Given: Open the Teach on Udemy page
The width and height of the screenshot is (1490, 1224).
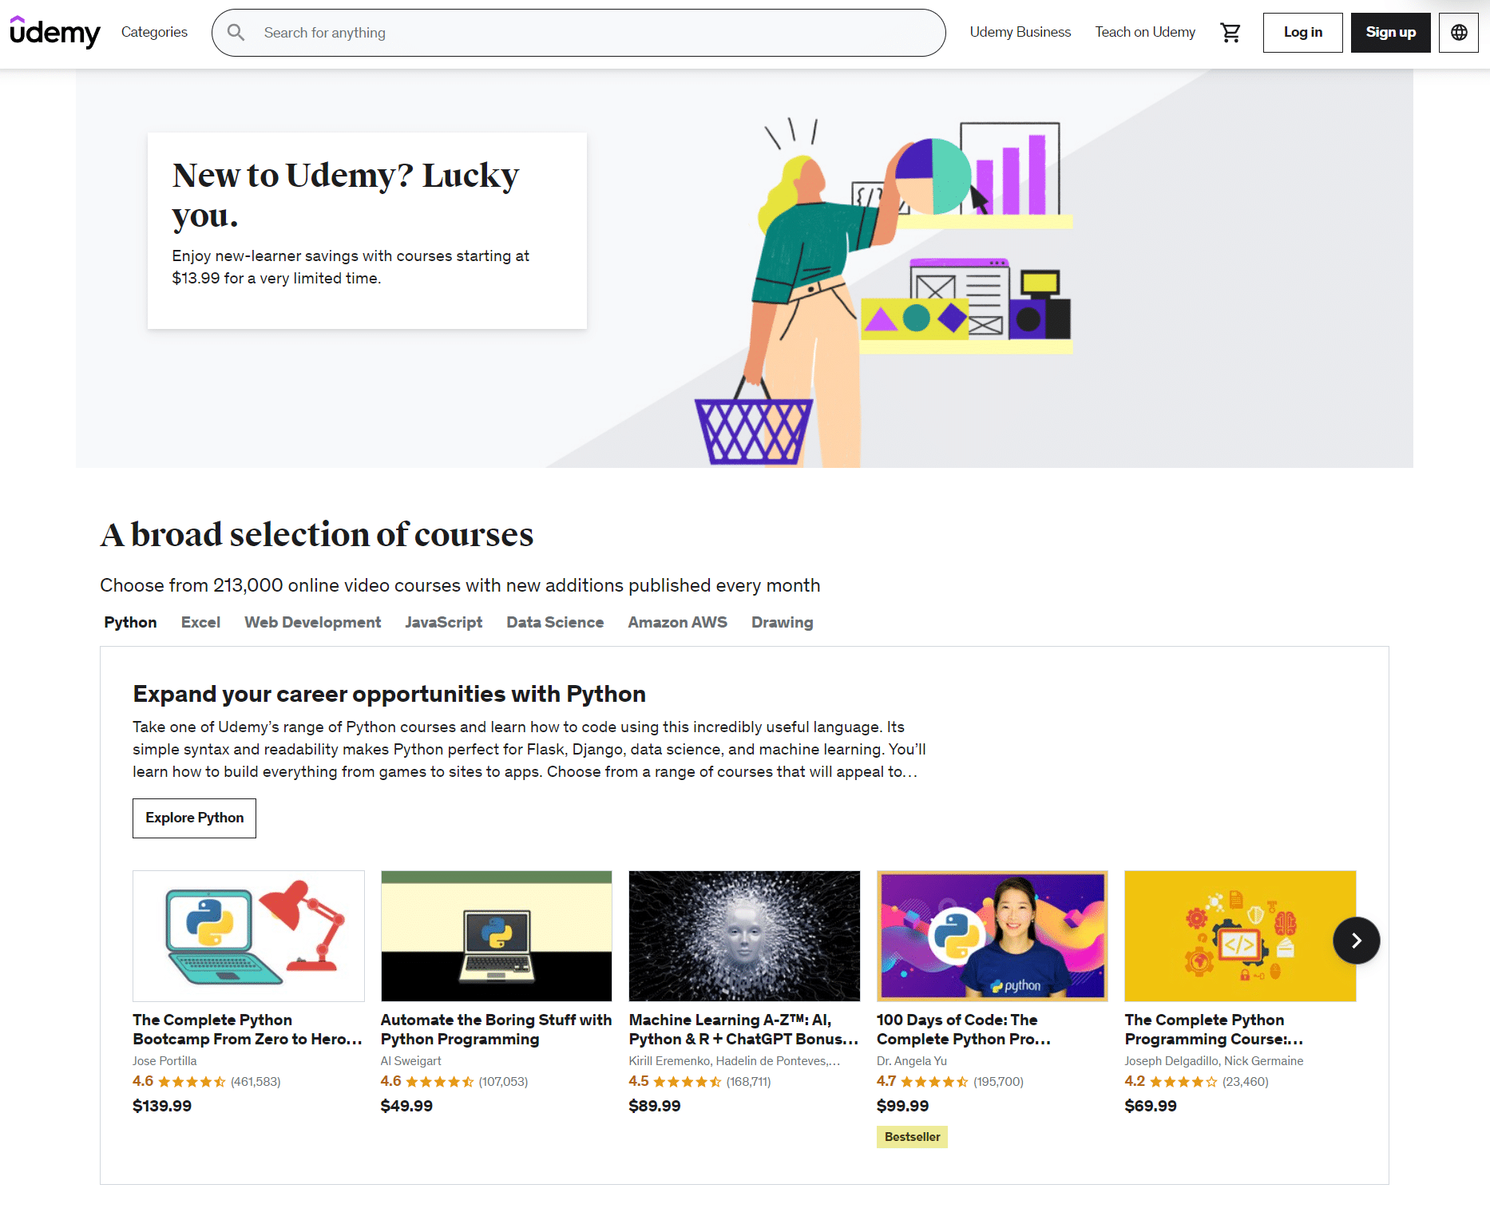Looking at the screenshot, I should click(x=1145, y=32).
